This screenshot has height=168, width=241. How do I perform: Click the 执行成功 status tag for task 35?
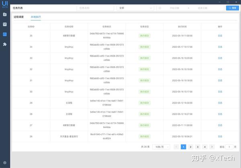tap(145, 36)
